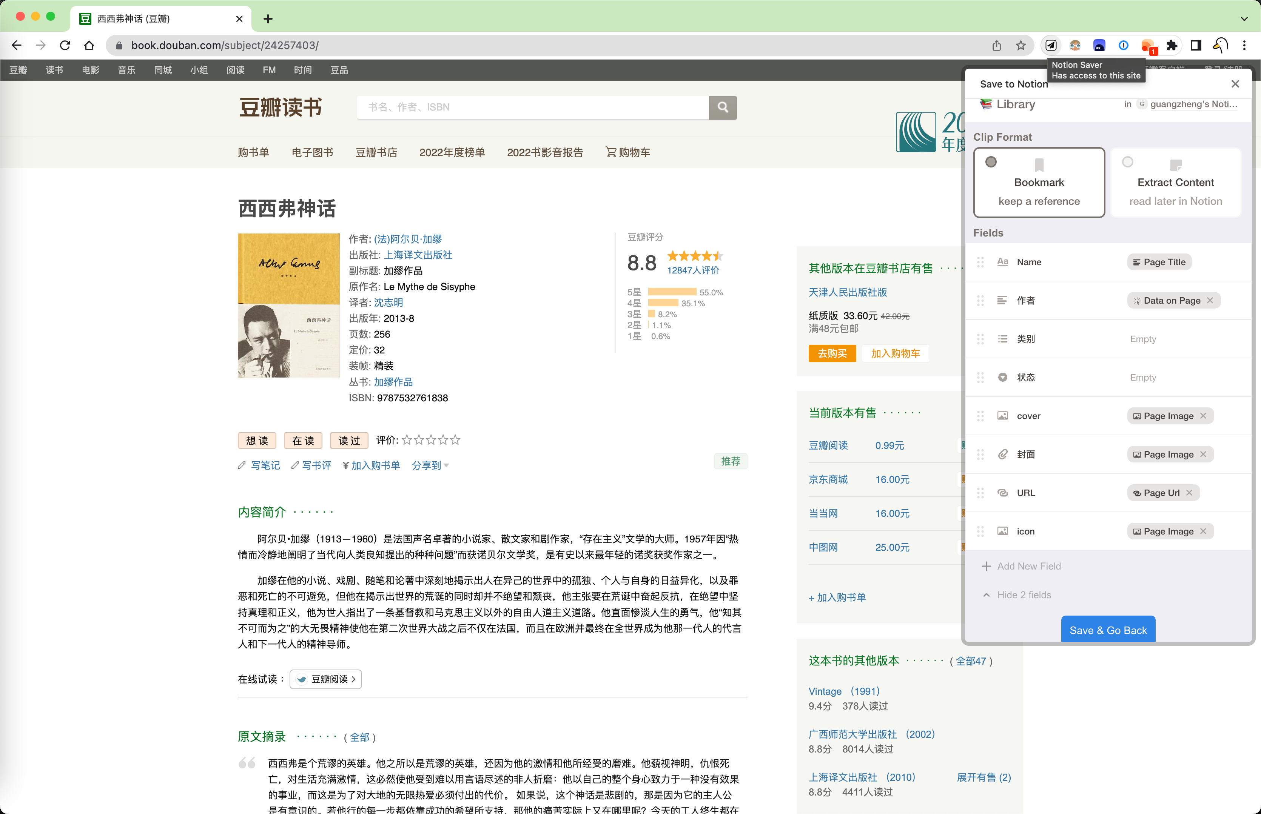
Task: Open the guangzheng's Notion workspace selector
Action: click(x=1187, y=104)
